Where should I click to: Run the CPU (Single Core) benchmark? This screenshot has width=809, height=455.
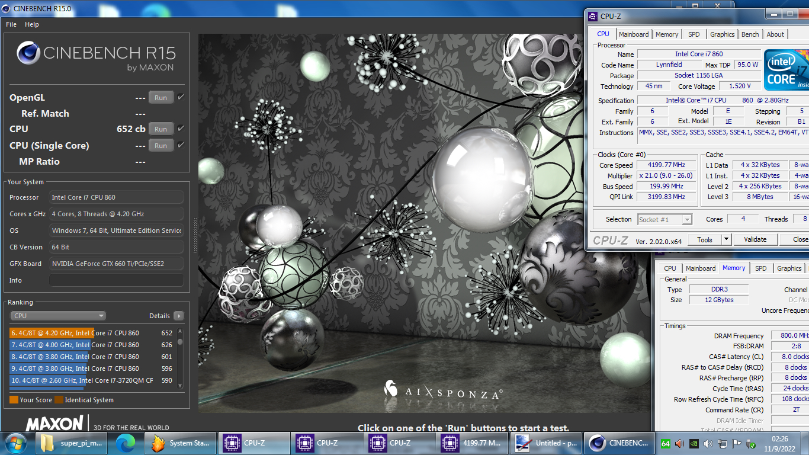(160, 146)
